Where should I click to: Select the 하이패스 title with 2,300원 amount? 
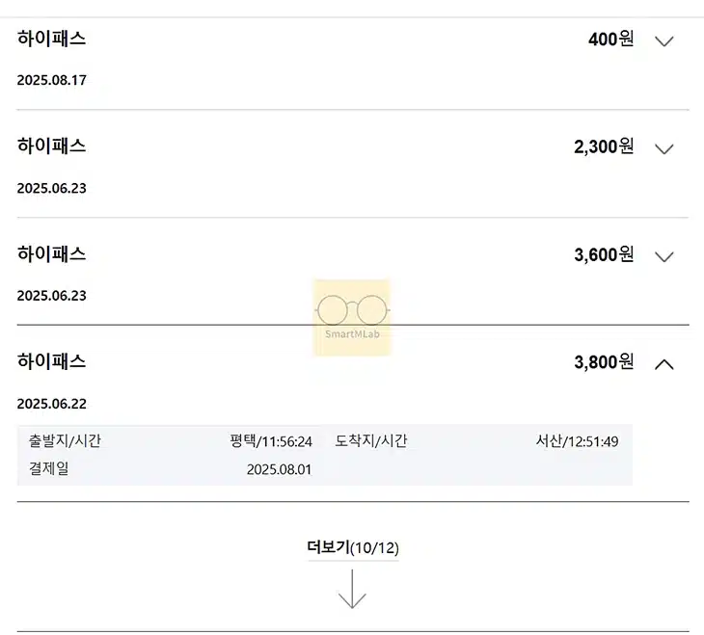coord(52,146)
